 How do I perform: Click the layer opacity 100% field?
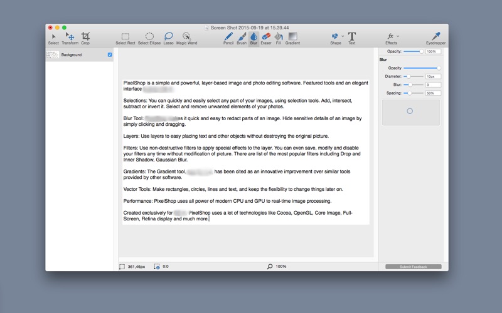(433, 51)
